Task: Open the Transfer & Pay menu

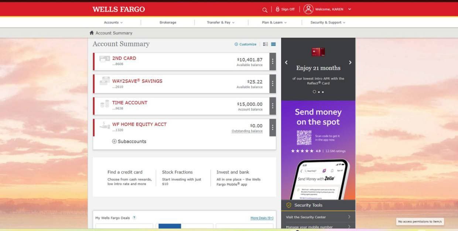Action: click(x=221, y=23)
